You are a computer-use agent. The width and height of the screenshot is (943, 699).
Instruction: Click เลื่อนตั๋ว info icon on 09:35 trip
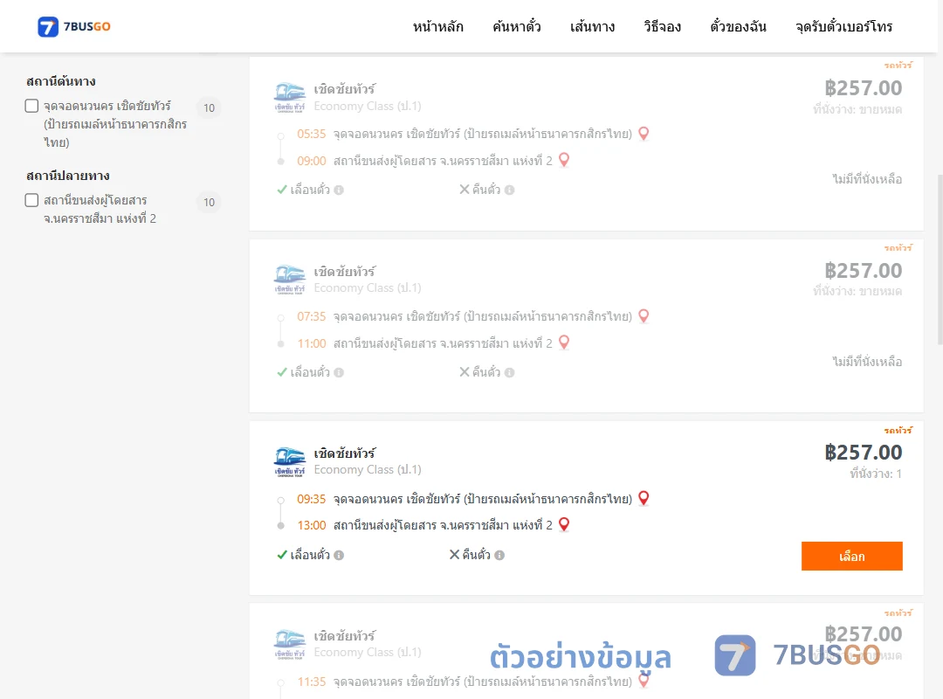click(339, 555)
